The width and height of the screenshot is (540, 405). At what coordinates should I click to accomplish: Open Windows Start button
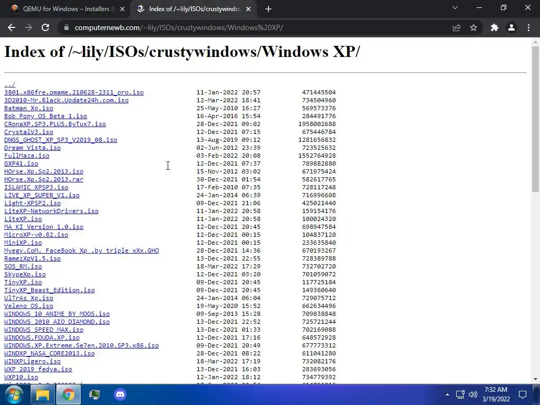tap(14, 394)
